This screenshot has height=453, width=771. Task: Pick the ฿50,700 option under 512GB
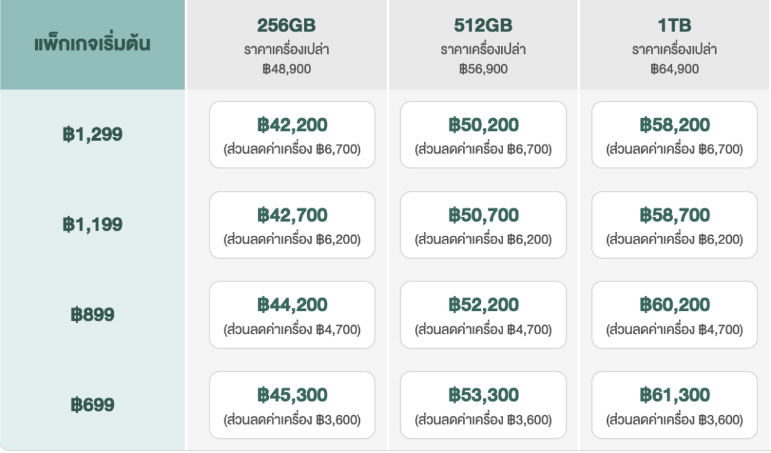[x=483, y=225]
